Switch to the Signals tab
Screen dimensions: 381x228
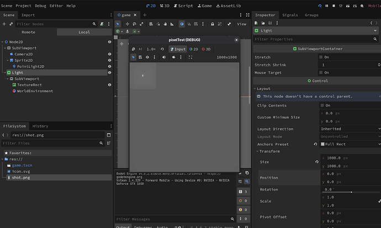[x=290, y=15]
